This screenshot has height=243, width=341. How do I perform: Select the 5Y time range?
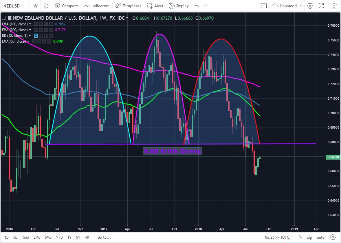[x=78, y=237]
